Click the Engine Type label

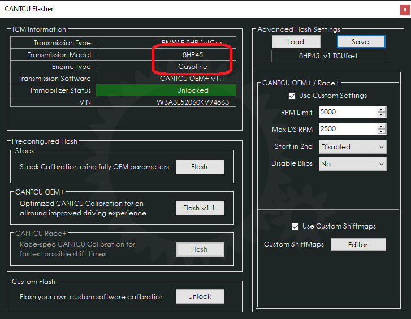[x=71, y=67]
